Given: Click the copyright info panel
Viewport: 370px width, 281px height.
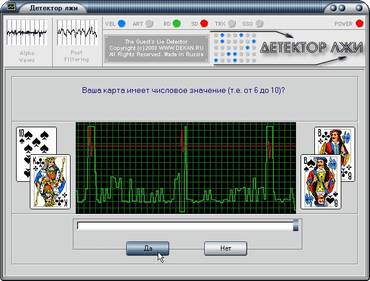Looking at the screenshot, I should click(157, 48).
